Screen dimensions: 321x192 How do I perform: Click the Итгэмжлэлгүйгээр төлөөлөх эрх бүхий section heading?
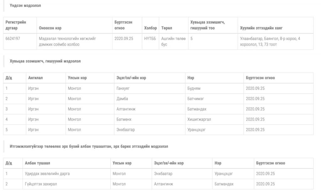pos(89,146)
